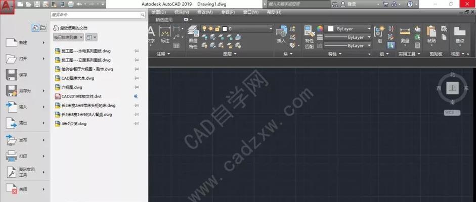Screen dimensions: 476x202
Task: Unpin CAD2019样板文件.dwt from list
Action: pyautogui.click(x=136, y=96)
